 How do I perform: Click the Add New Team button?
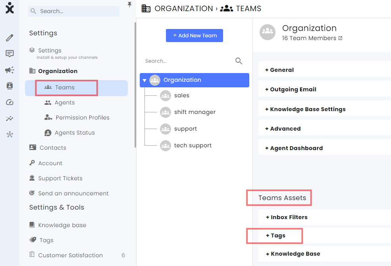(x=195, y=36)
